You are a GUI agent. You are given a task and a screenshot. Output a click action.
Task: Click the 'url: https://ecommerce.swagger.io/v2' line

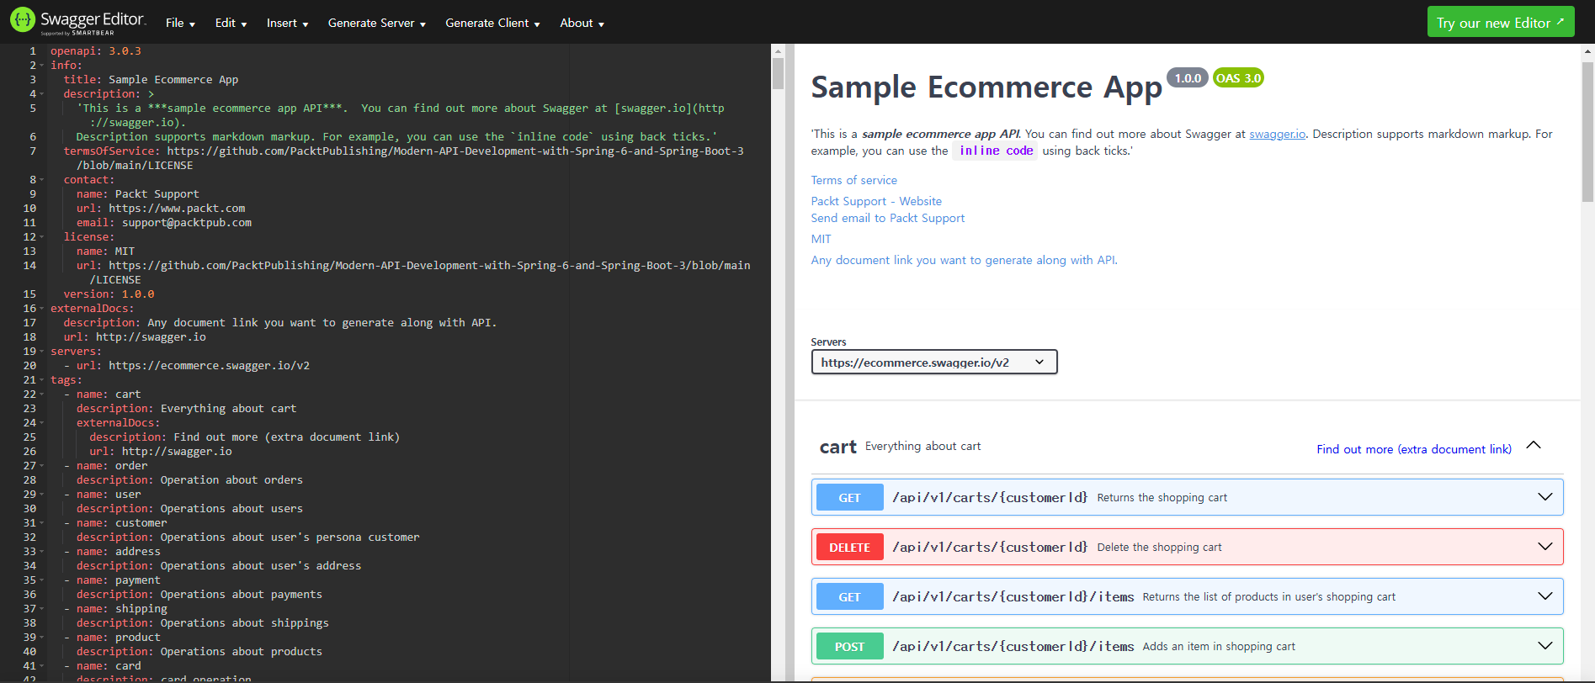(x=187, y=366)
